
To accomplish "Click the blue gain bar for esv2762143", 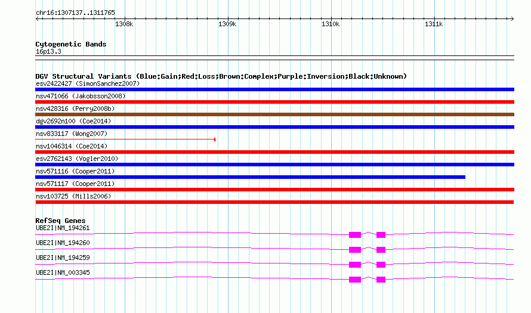I will tap(274, 165).
